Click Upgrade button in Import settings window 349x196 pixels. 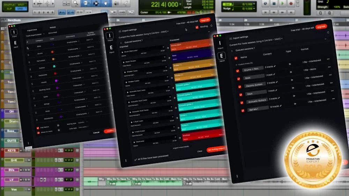(205, 20)
